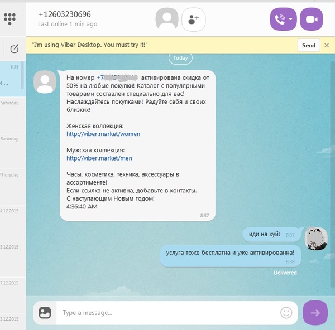335x330 pixels.
Task: Click the conversation list scrollbar
Action: coord(23,75)
